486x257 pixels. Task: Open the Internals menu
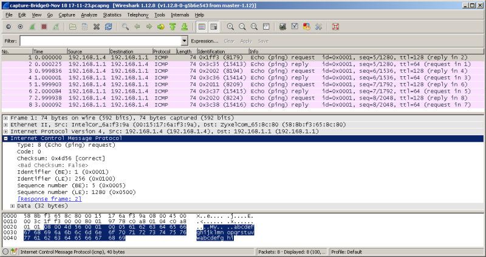180,15
